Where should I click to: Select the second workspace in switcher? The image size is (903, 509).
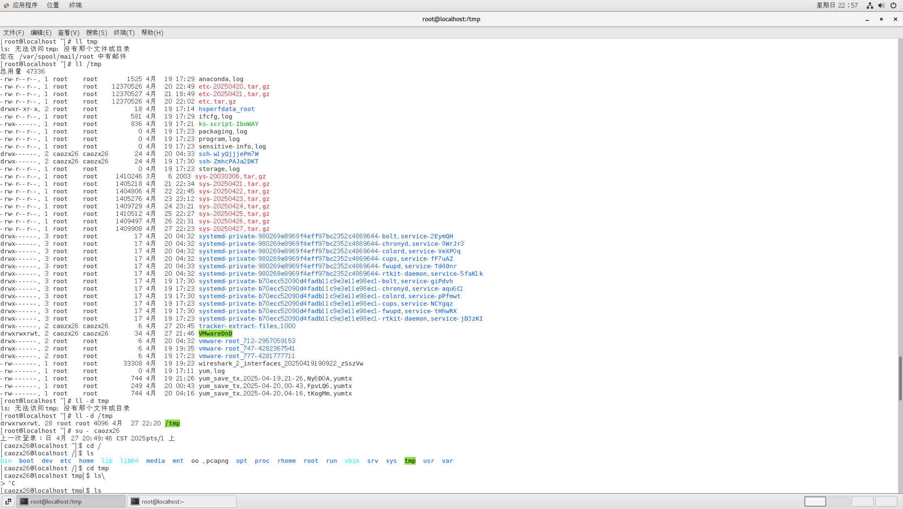839,502
